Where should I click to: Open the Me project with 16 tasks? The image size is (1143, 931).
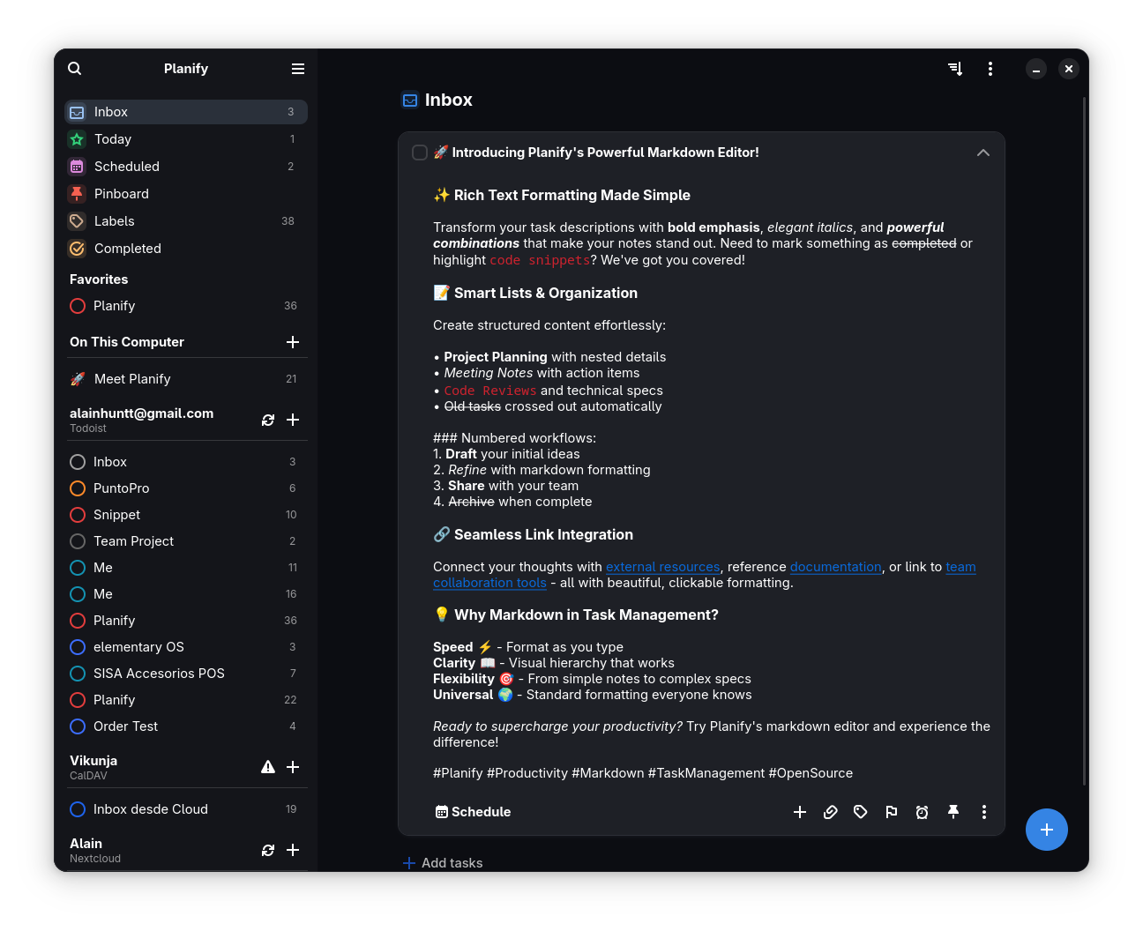point(186,594)
